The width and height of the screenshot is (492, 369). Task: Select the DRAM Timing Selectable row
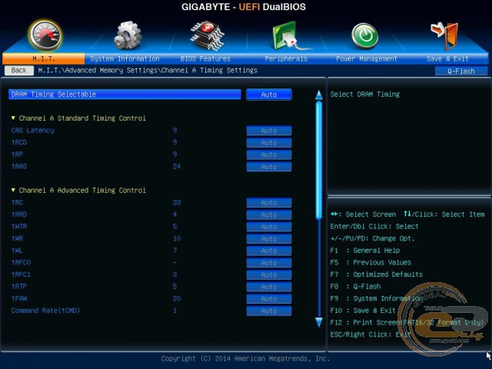pos(125,94)
